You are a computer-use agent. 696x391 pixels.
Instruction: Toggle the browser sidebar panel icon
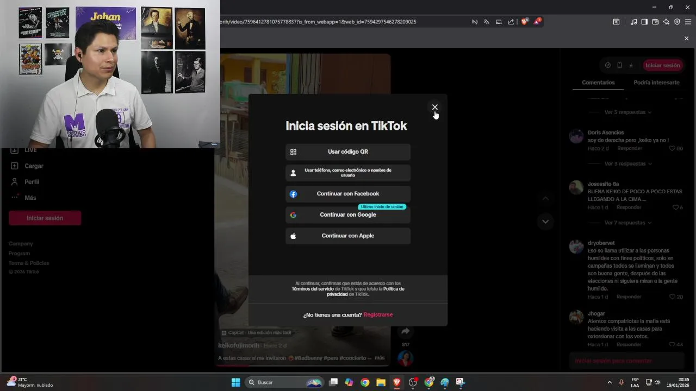point(644,22)
